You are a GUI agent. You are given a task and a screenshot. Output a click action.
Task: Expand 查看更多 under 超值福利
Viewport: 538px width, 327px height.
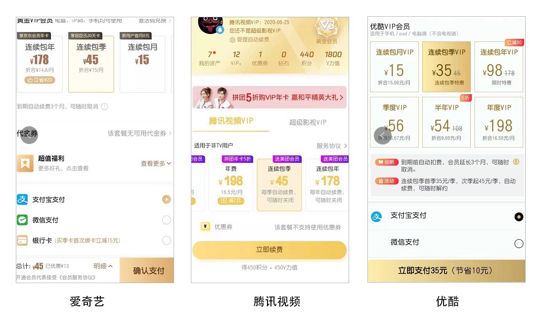click(156, 164)
